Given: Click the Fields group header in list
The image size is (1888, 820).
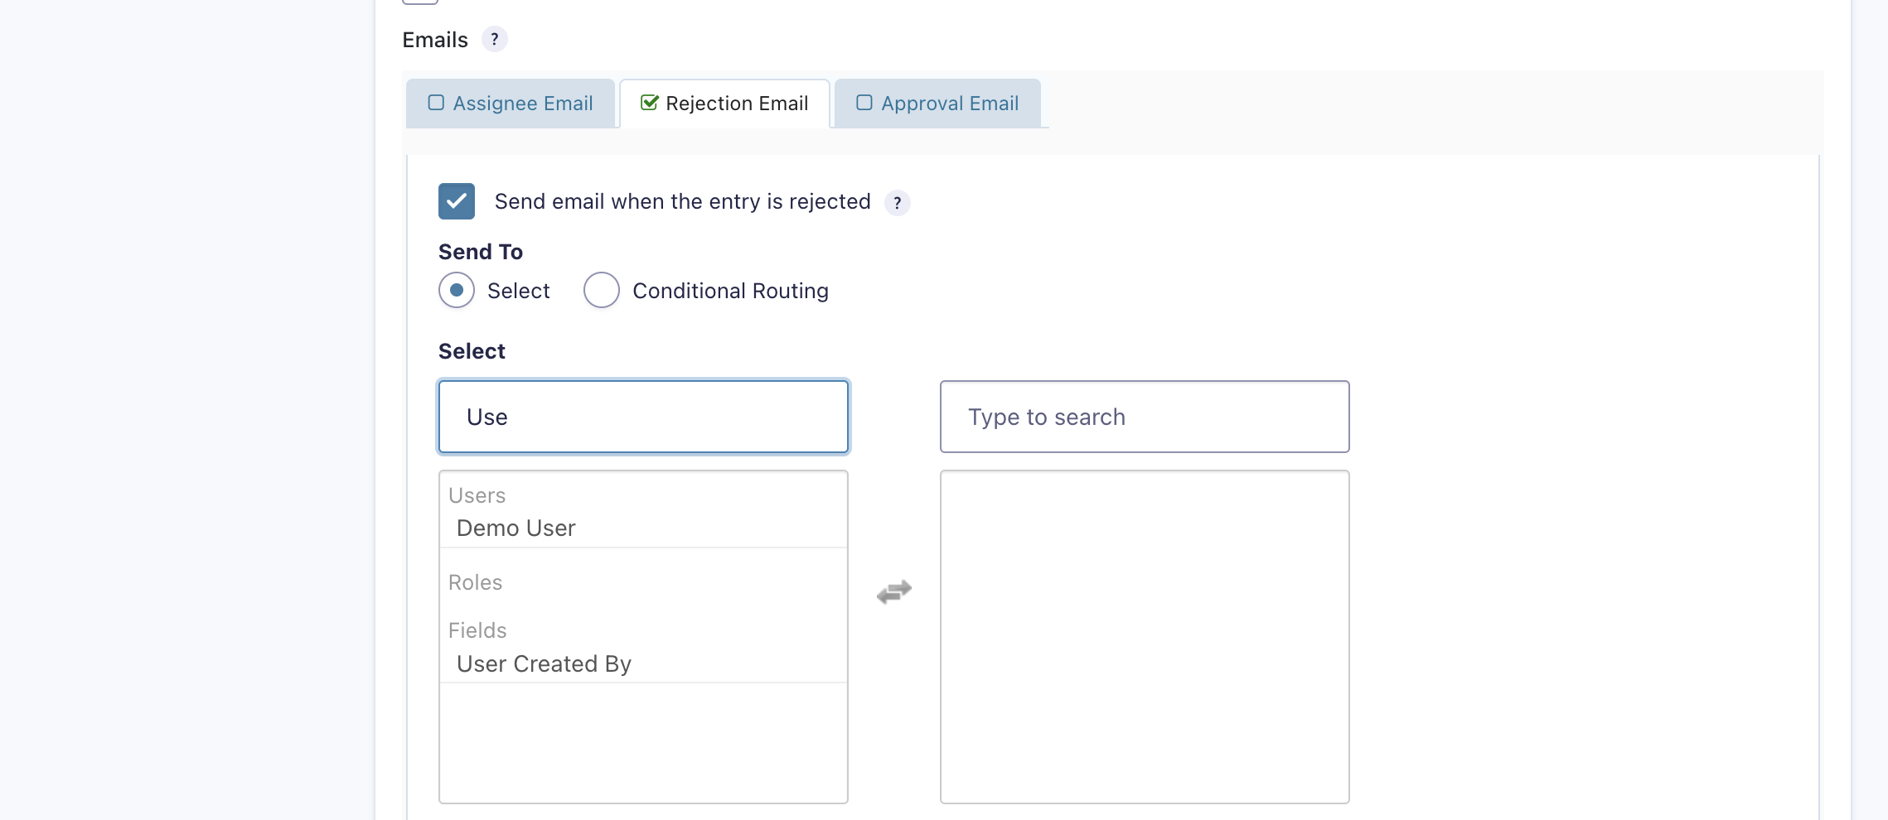Looking at the screenshot, I should (477, 630).
